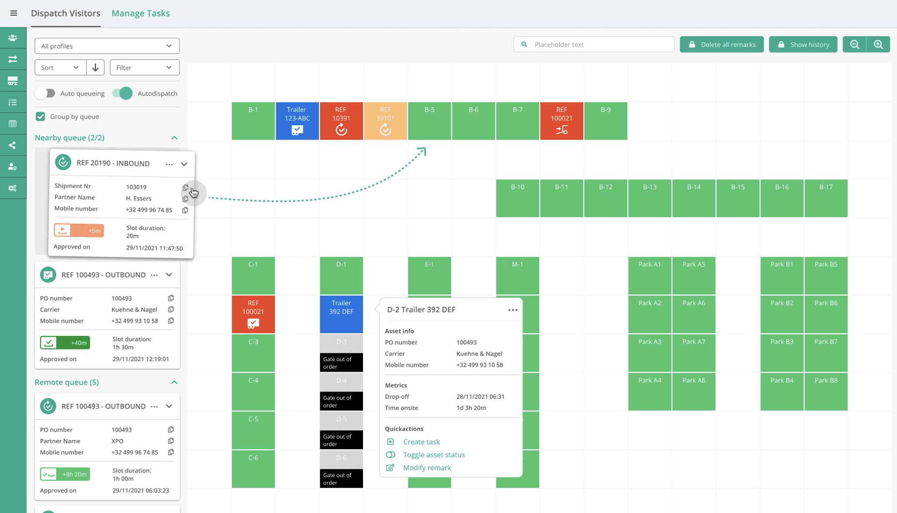Copy Shipment Nr 103019

(x=185, y=187)
